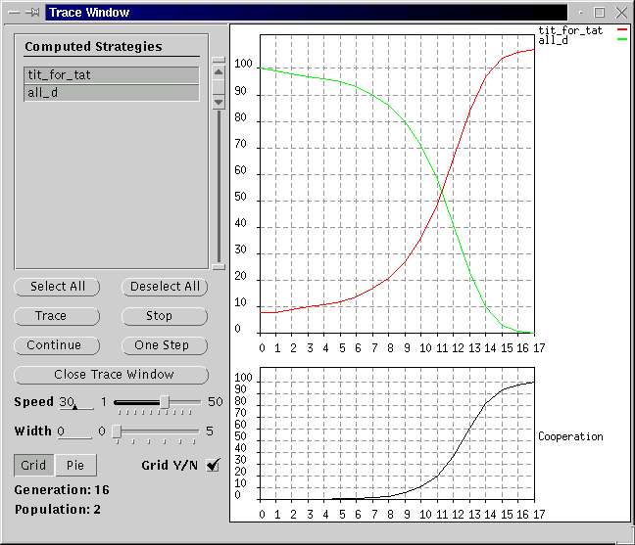Switch to the Grid view mode
The height and width of the screenshot is (545, 635).
pos(33,466)
